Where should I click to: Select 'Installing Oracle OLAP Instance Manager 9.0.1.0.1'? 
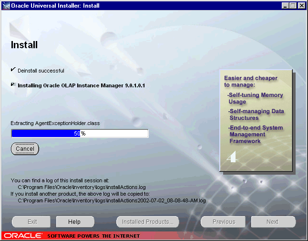click(x=82, y=85)
